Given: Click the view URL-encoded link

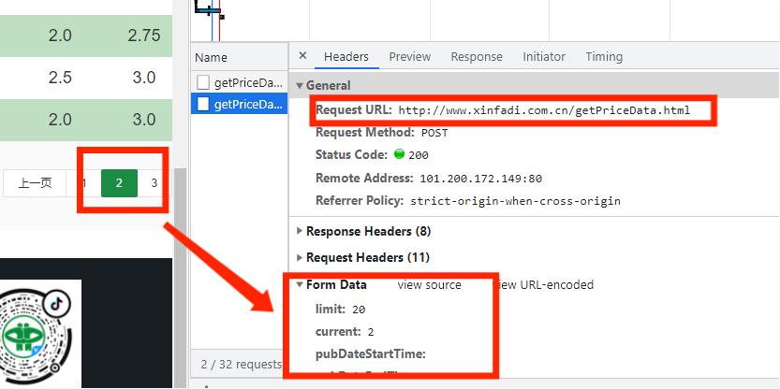Looking at the screenshot, I should 546,284.
